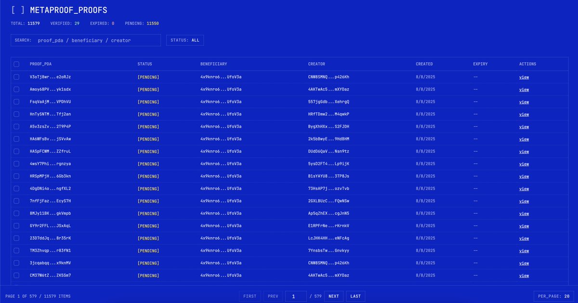View details for proof HnTySNTM...Tfj2an

click(x=524, y=114)
